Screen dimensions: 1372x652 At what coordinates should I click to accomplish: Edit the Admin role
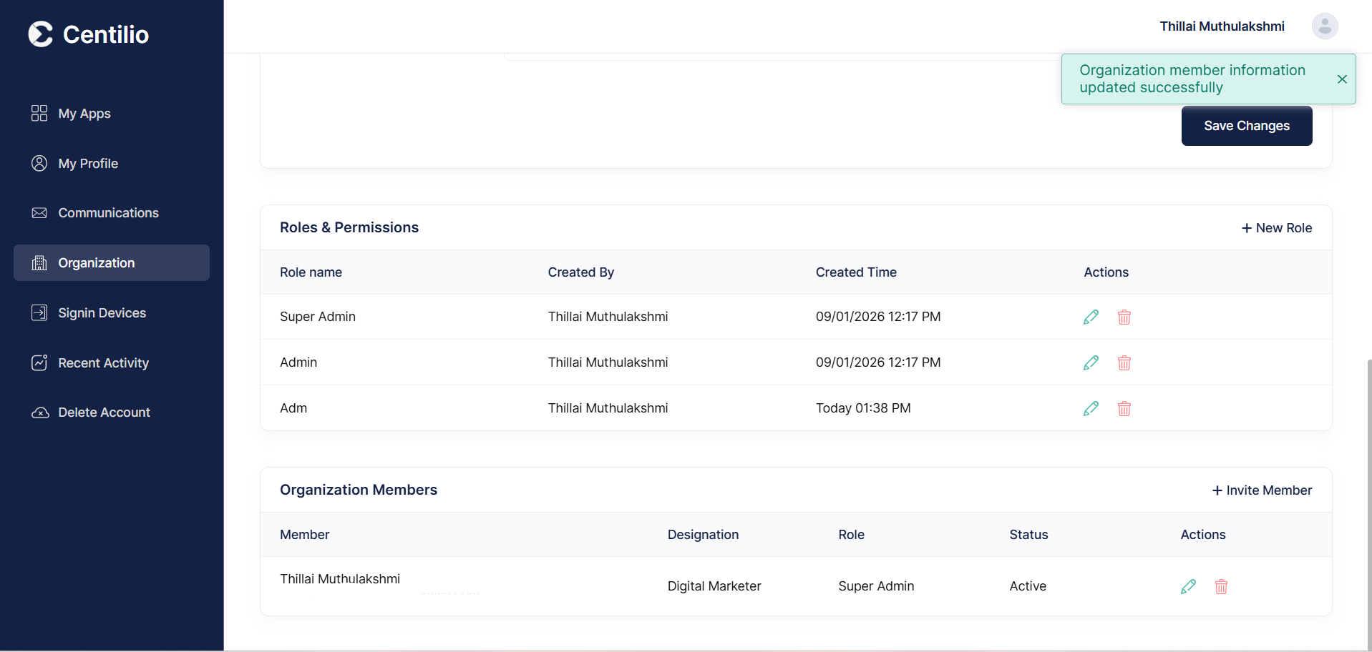[x=1090, y=362]
